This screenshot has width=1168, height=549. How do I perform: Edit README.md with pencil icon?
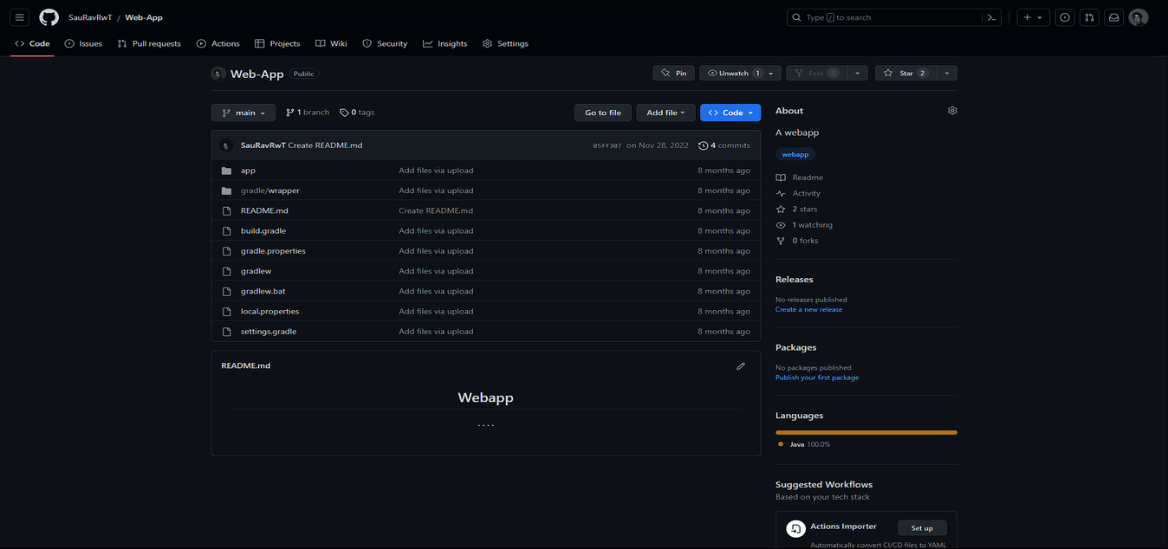[x=740, y=366]
